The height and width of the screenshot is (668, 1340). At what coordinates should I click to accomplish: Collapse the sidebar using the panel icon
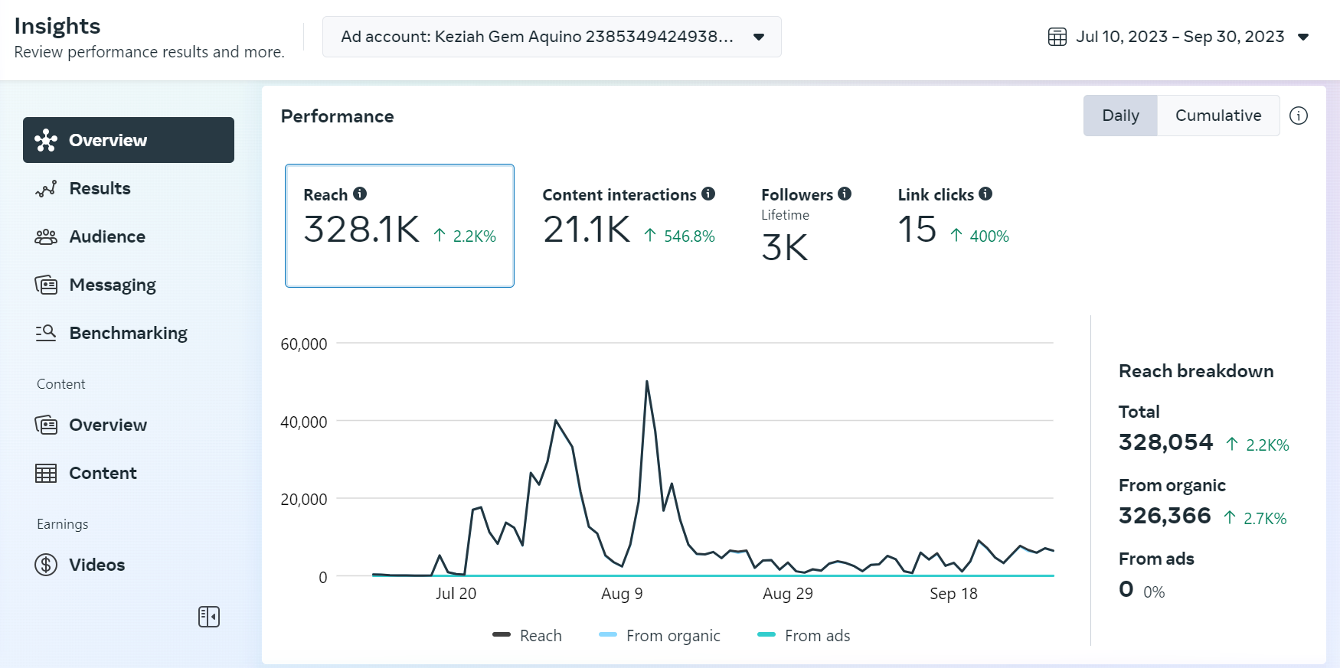(x=209, y=617)
